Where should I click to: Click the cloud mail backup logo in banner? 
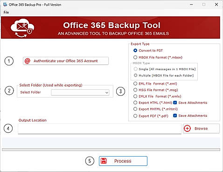pos(22,28)
